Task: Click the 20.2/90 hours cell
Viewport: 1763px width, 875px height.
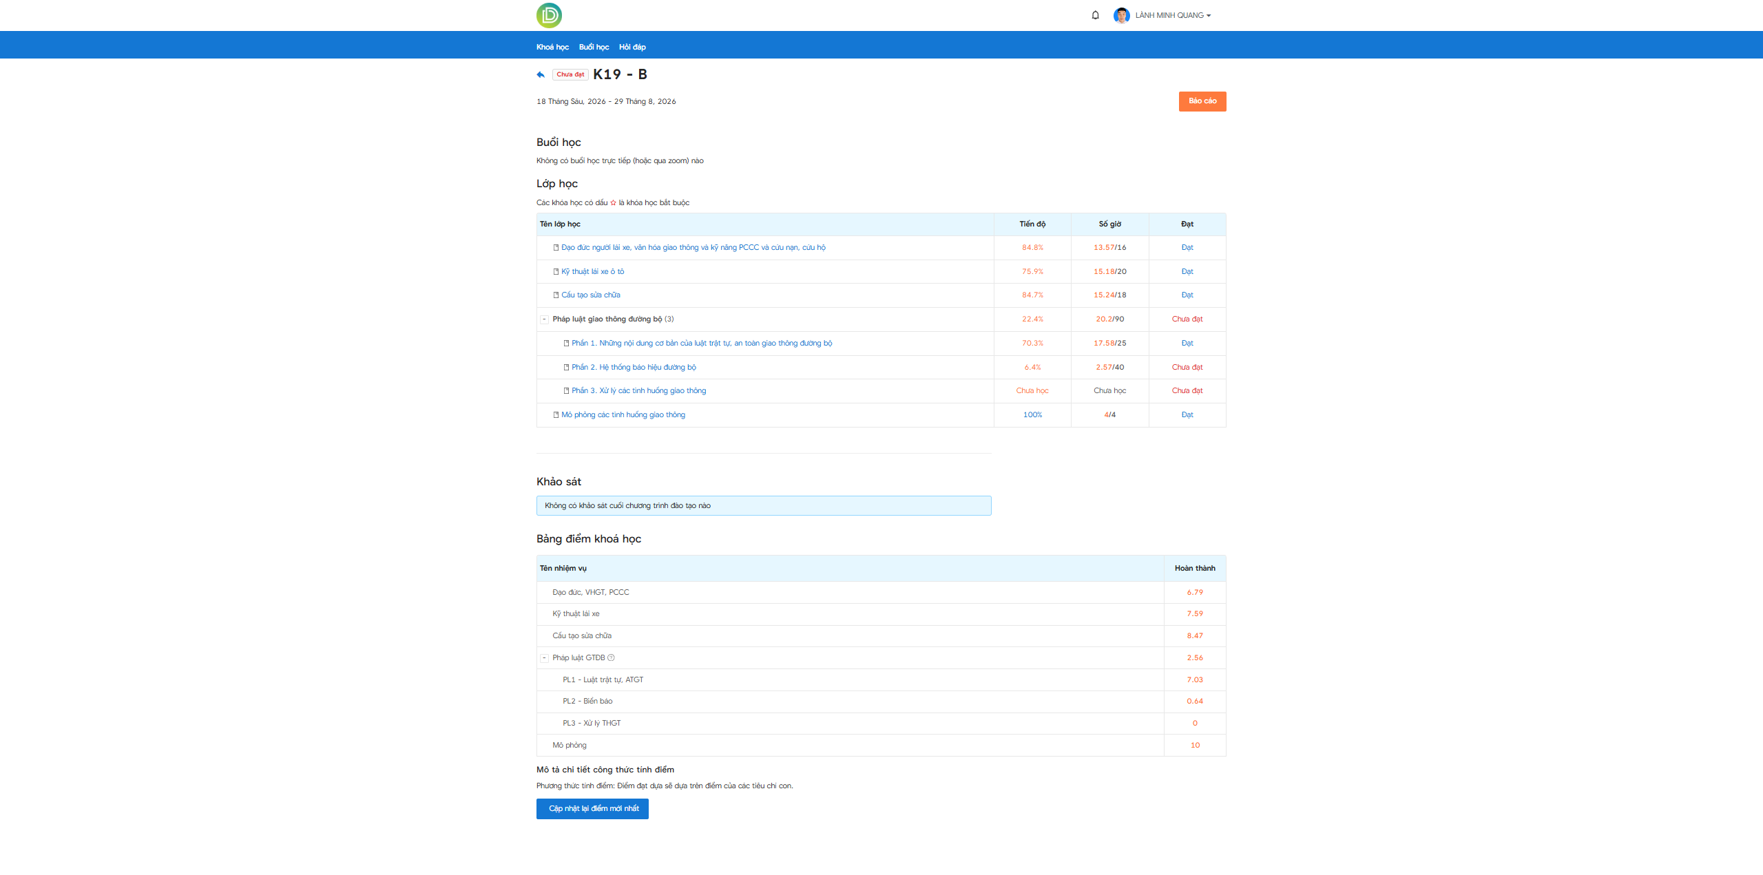Action: pos(1109,319)
